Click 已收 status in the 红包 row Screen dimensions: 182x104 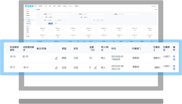click(x=76, y=68)
